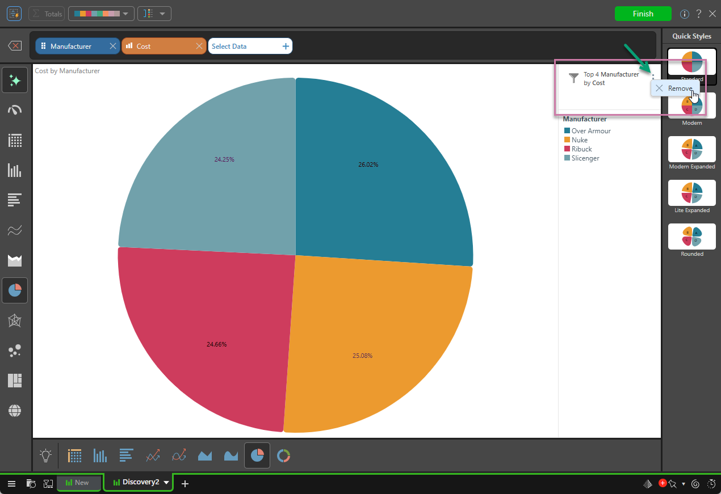This screenshot has height=494, width=721.
Task: Open the layout options dropdown in toolbar
Action: coord(154,14)
